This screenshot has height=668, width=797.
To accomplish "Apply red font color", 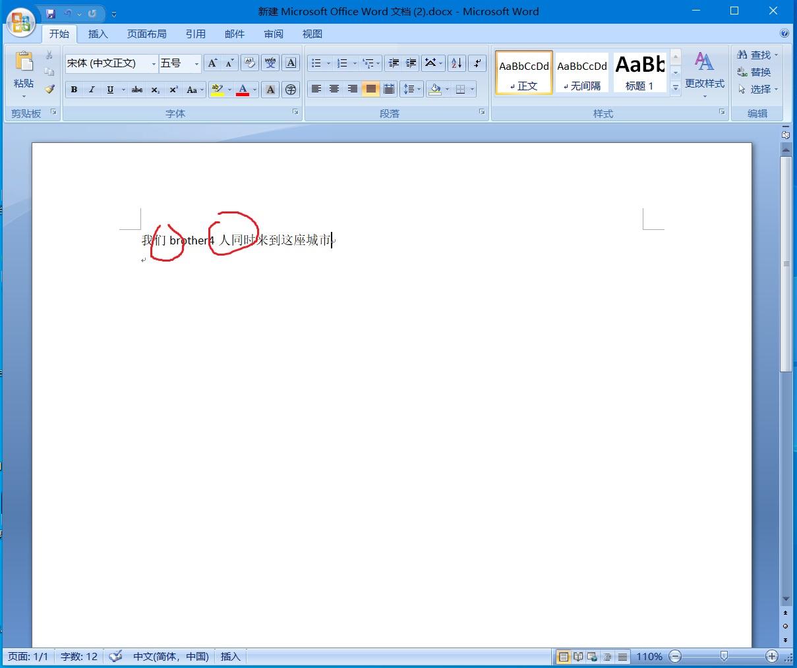I will (x=243, y=90).
